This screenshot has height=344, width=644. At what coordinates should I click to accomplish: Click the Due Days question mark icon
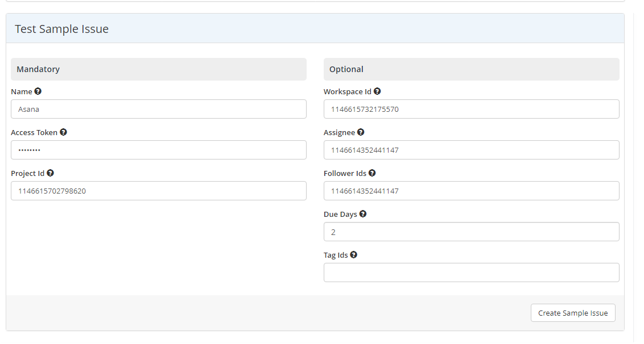coord(363,214)
